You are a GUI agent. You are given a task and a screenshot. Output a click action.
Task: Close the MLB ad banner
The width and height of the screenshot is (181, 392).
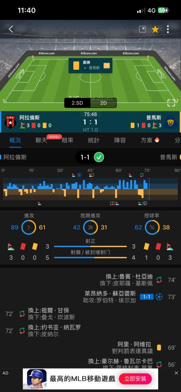(x=176, y=373)
